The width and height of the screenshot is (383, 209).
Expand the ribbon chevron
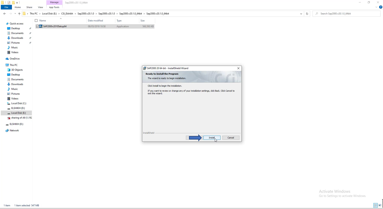coord(376,7)
